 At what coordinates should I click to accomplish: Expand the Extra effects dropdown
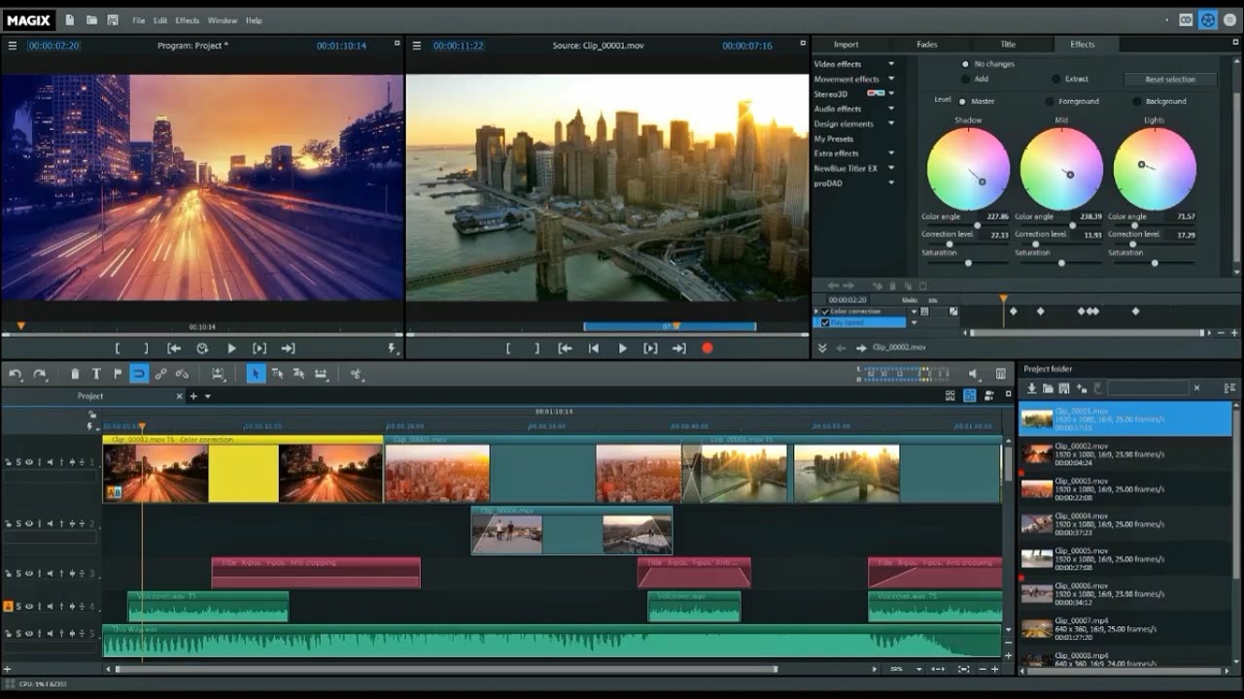(891, 153)
